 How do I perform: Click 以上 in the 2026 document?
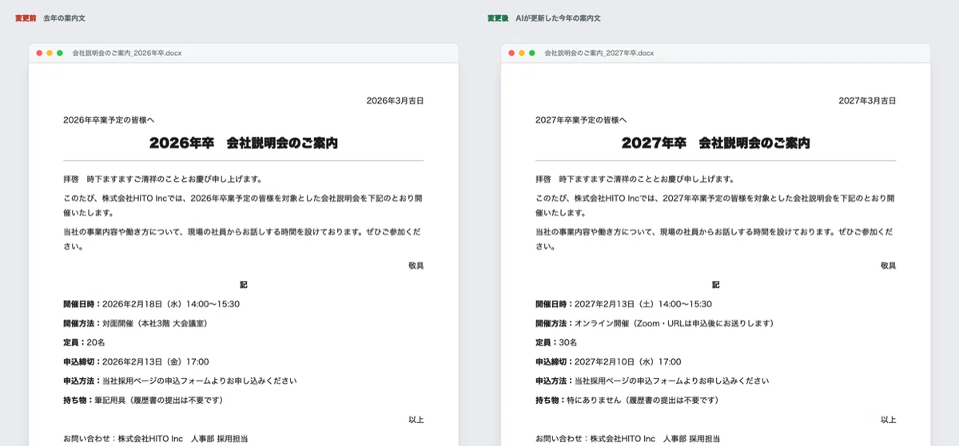click(x=416, y=419)
